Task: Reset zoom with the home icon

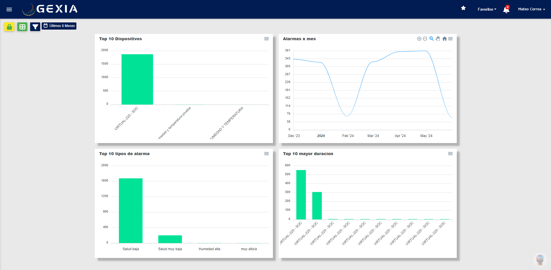Action: (444, 38)
